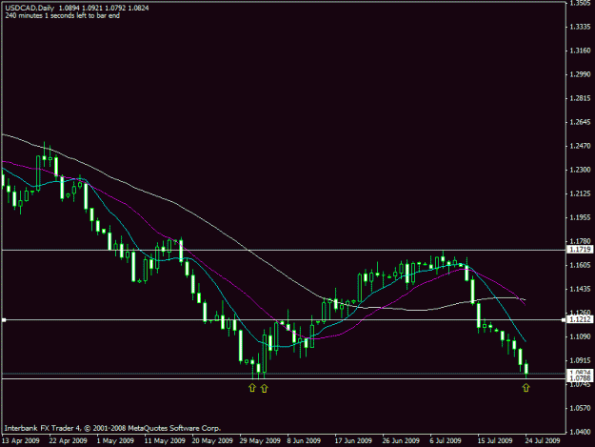Click the 17 Jun 2009 date label
The width and height of the screenshot is (595, 447).
coord(353,440)
